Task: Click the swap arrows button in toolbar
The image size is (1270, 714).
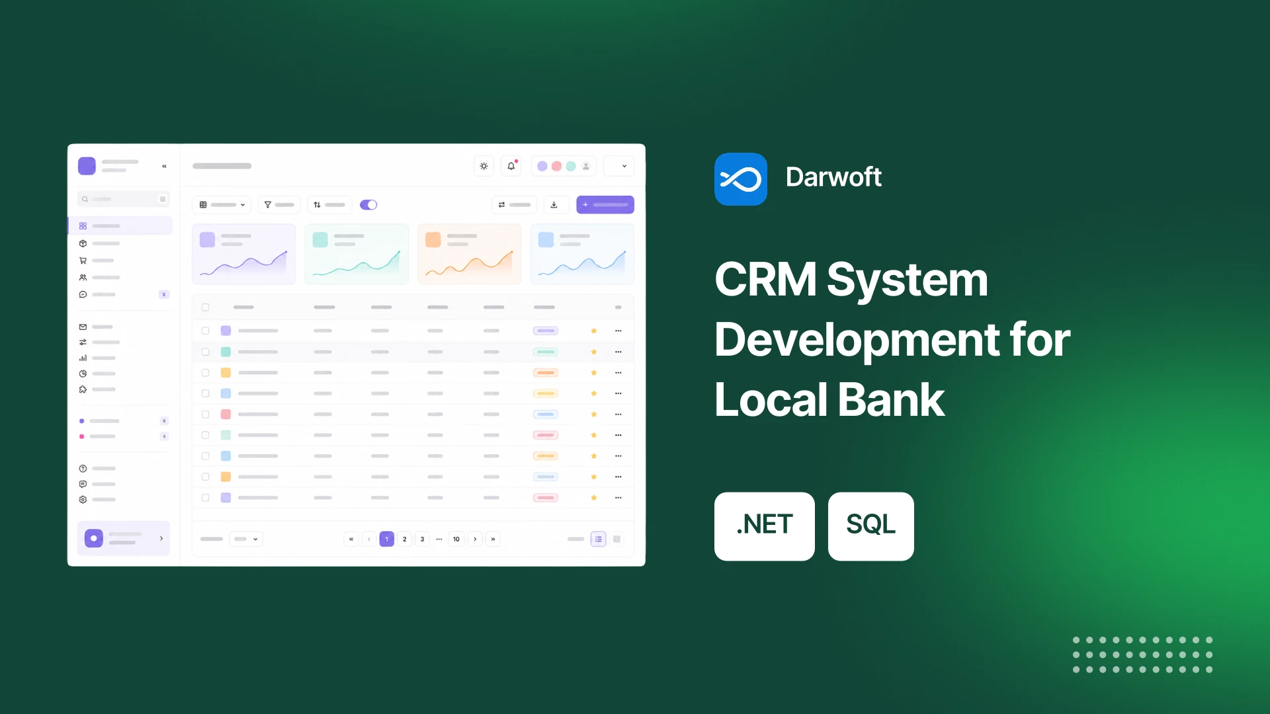Action: click(515, 205)
